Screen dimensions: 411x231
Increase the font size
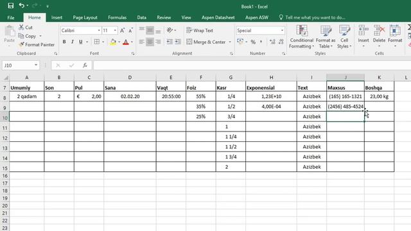(x=123, y=31)
